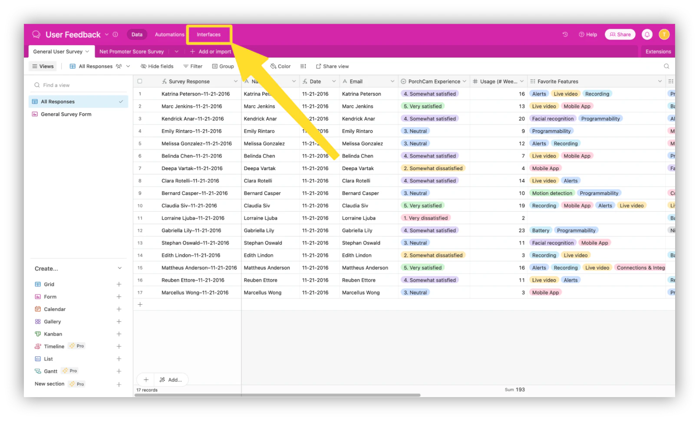Add a new Timeline view with plus

119,346
